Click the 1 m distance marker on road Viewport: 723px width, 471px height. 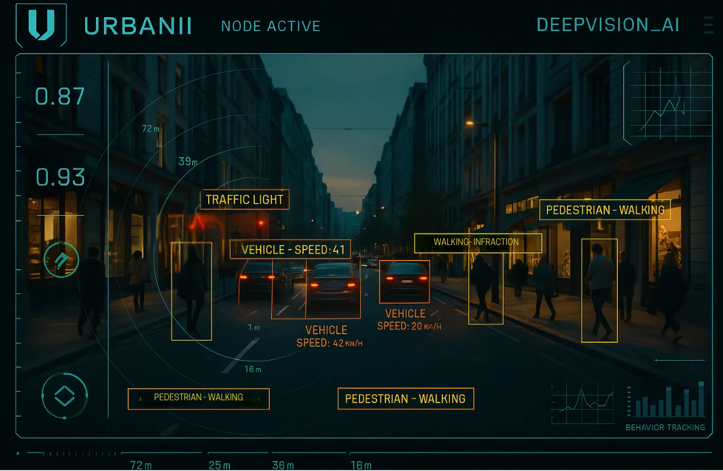click(254, 327)
